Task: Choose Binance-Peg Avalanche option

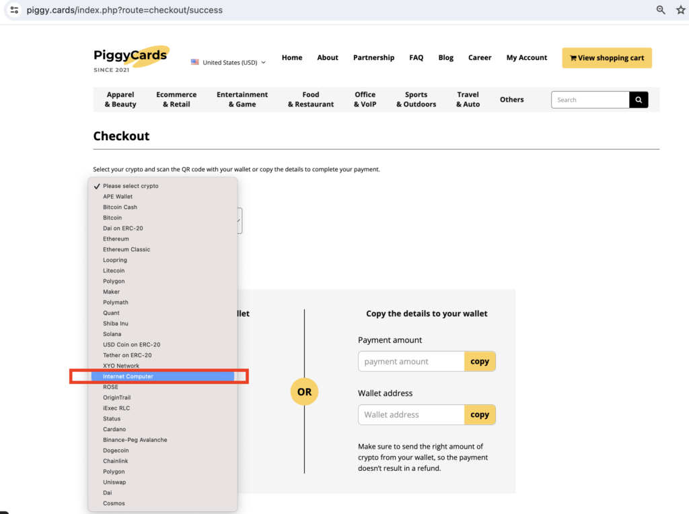Action: tap(163, 440)
